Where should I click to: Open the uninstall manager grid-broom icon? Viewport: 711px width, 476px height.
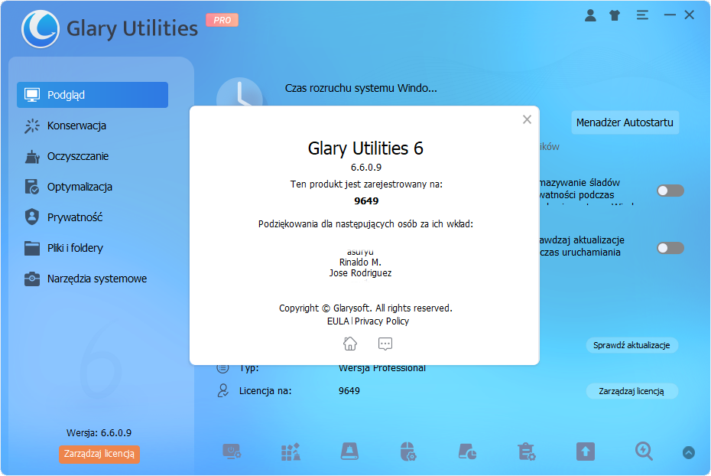click(291, 452)
